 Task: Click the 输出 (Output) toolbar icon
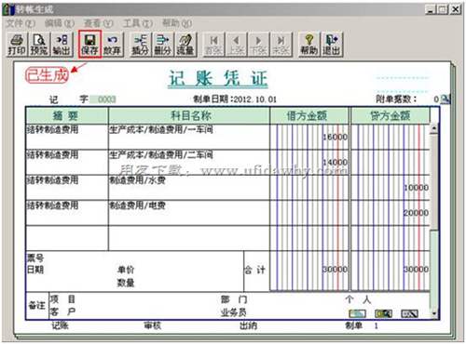[62, 45]
